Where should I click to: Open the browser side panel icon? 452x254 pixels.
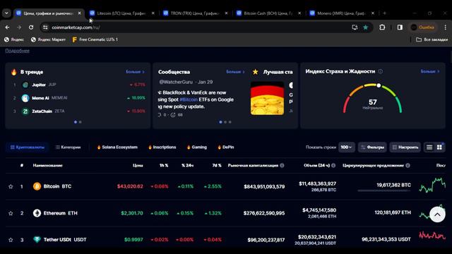[x=400, y=28]
